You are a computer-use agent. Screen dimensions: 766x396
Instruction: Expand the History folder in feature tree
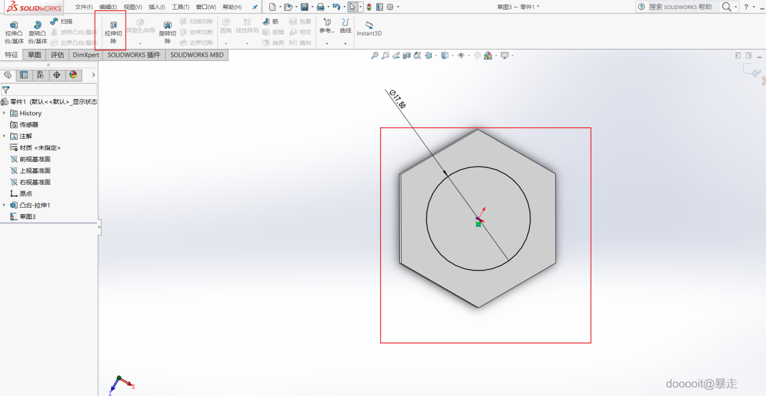point(4,113)
